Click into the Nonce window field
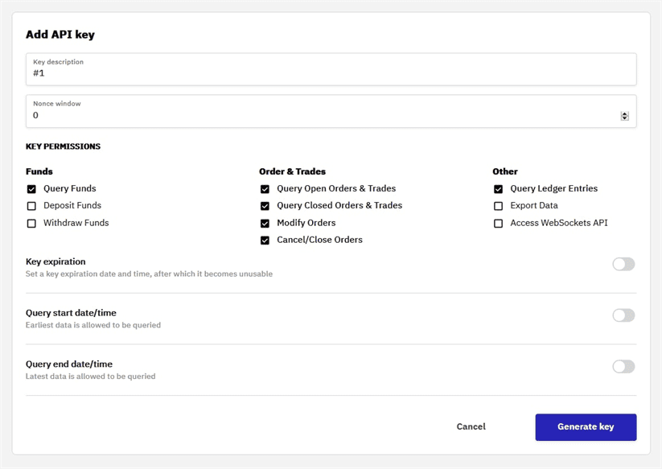662x469 pixels. 322,115
